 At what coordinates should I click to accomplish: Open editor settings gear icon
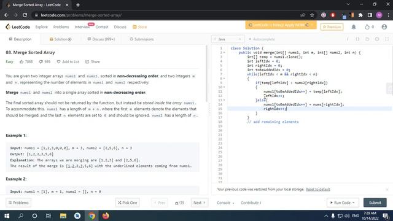[377, 39]
